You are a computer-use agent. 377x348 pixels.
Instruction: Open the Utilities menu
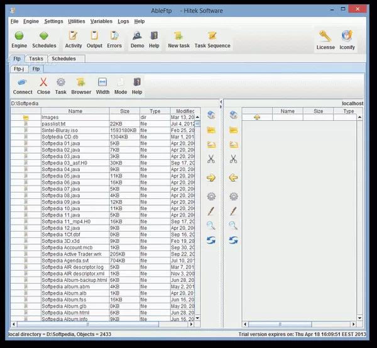pyautogui.click(x=77, y=21)
